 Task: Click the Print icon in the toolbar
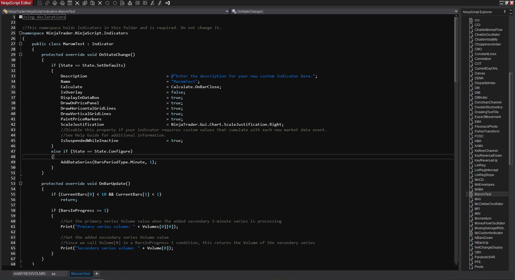(55, 3)
